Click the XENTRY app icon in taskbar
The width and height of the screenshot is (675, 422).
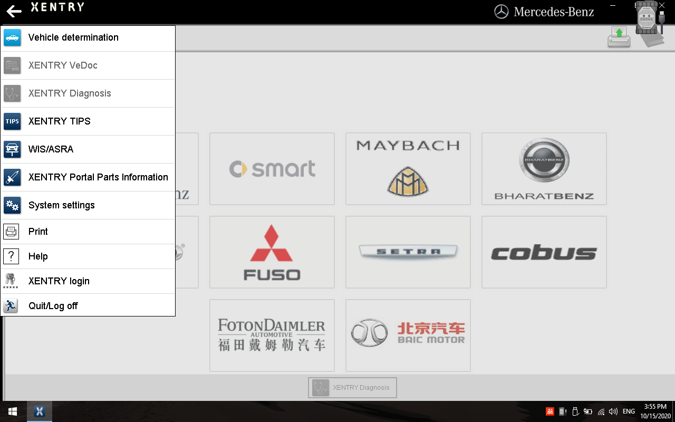click(40, 411)
